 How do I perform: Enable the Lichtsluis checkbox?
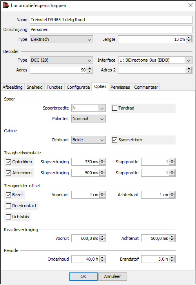(x=8, y=217)
